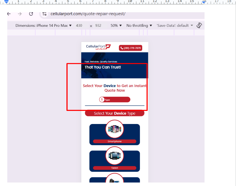Edit the 430 width field
236x186 pixels.
coord(79,26)
